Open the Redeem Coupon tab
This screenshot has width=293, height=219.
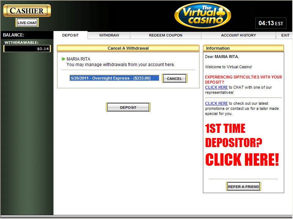click(166, 35)
